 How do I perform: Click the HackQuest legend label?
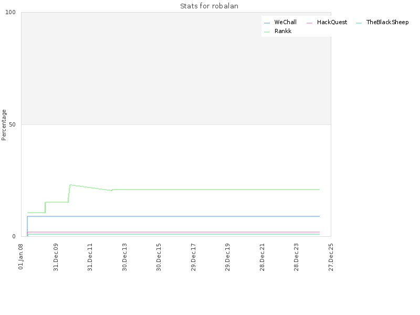point(332,22)
